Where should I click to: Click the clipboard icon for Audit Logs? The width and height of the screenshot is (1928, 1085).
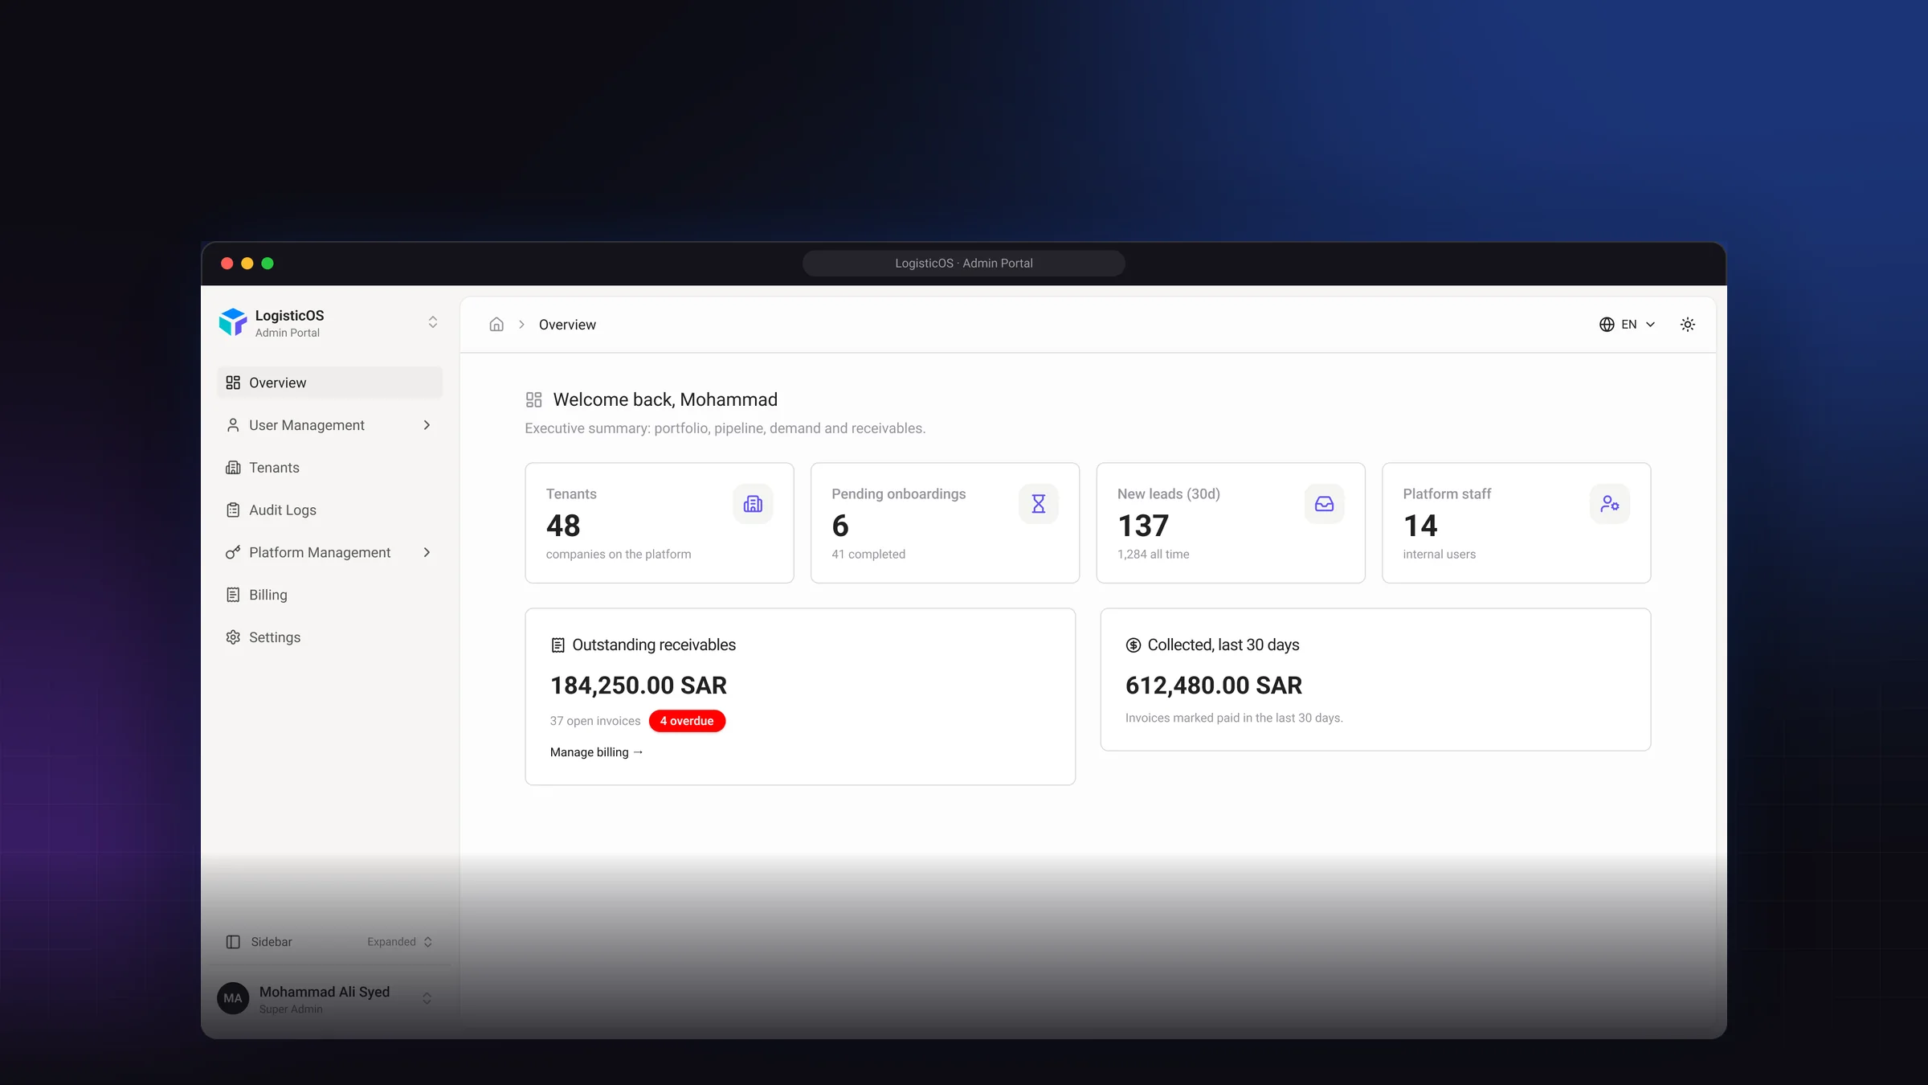[233, 510]
